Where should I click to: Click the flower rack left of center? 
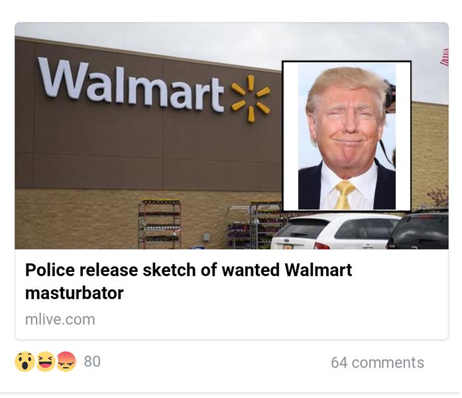(160, 223)
